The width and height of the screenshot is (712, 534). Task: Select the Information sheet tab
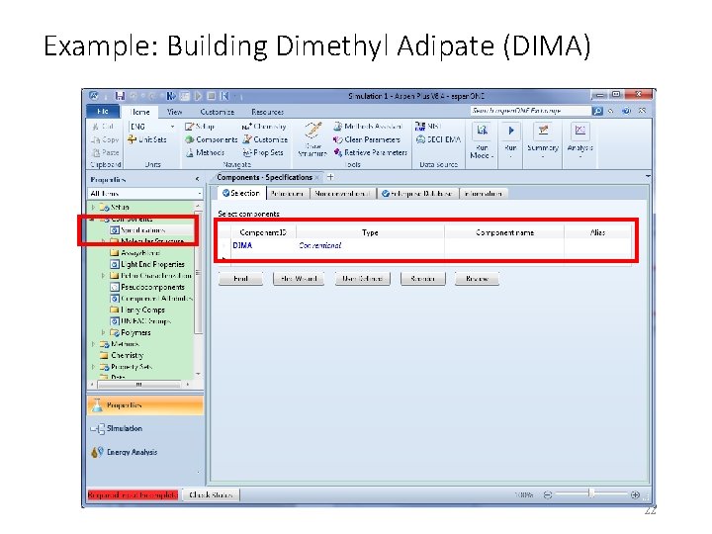click(483, 194)
